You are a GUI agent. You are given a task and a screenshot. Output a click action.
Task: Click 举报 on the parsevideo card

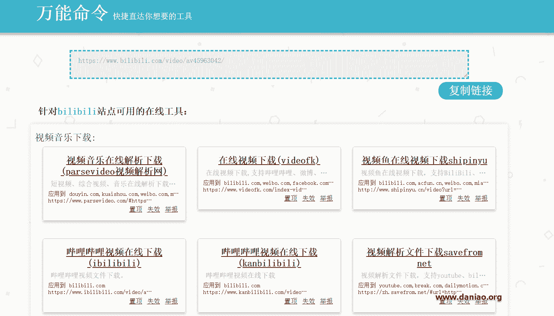pos(172,209)
